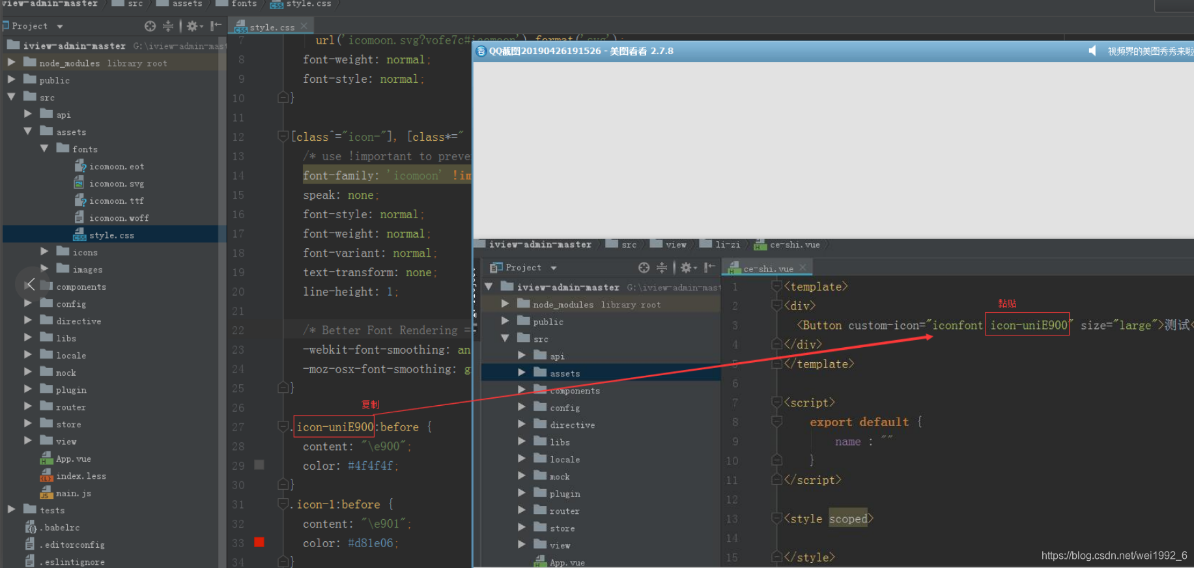This screenshot has height=568, width=1194.
Task: Collapse the .icon-uniE900:before rule with fold marker
Action: [283, 426]
